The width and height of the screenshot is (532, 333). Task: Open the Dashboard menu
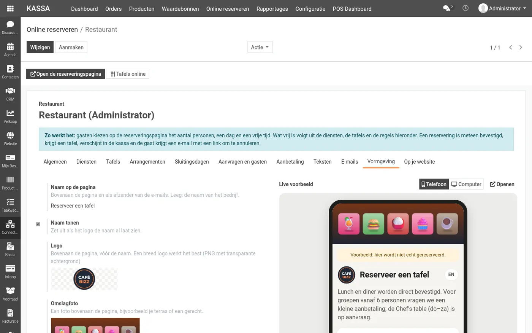pyautogui.click(x=84, y=8)
